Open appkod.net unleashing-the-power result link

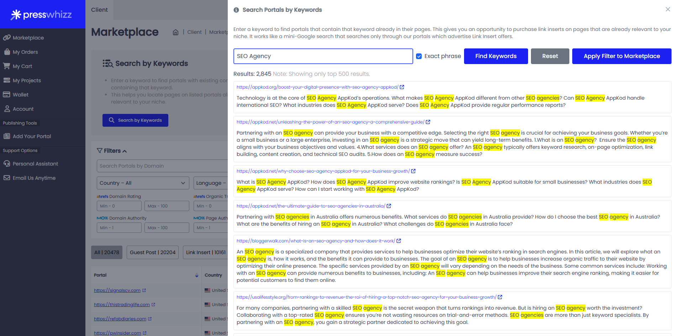[330, 122]
